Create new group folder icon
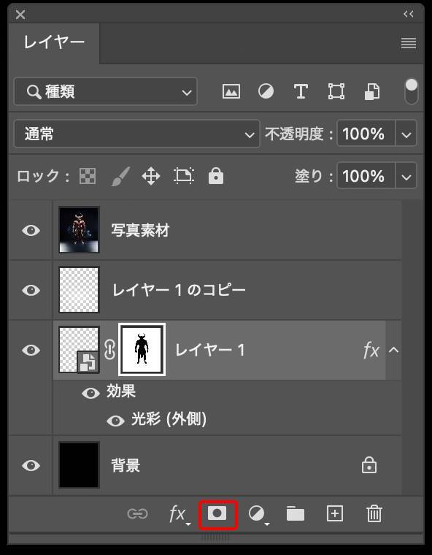432x555 pixels. pos(295,513)
